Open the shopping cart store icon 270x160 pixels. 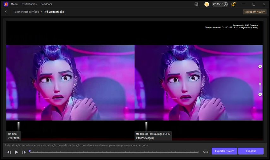pos(207,4)
